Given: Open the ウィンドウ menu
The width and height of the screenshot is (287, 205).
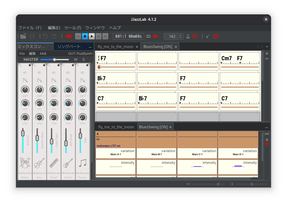Looking at the screenshot, I should (95, 28).
